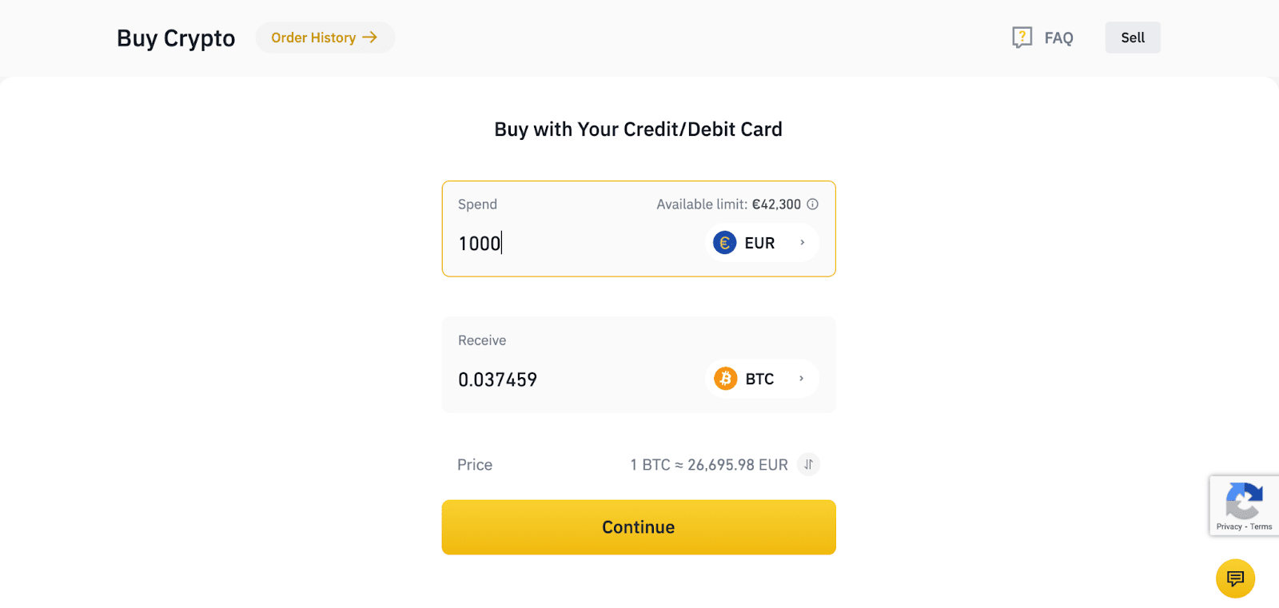Click the BTC Bitcoin coin icon
The image size is (1279, 608).
(x=724, y=378)
